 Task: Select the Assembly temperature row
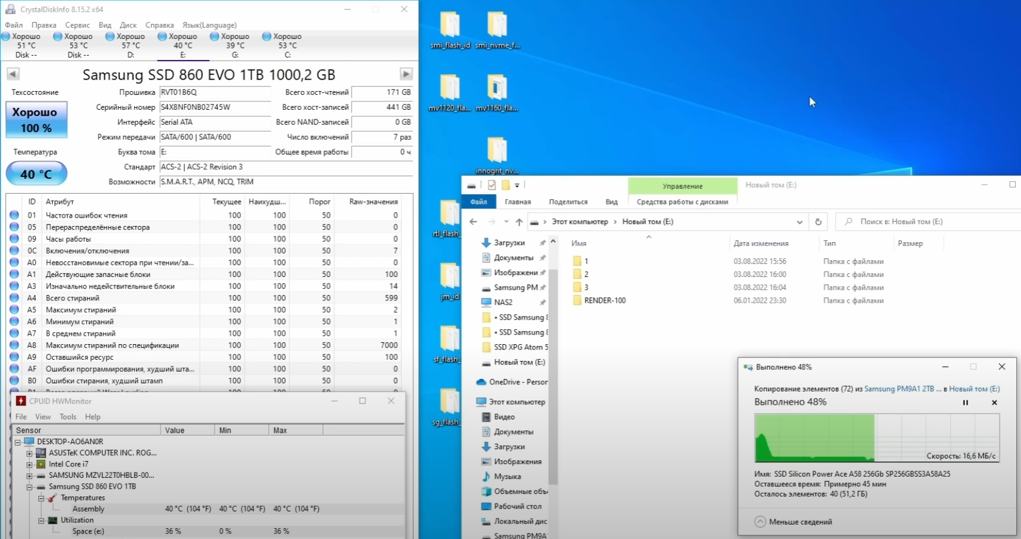208,509
